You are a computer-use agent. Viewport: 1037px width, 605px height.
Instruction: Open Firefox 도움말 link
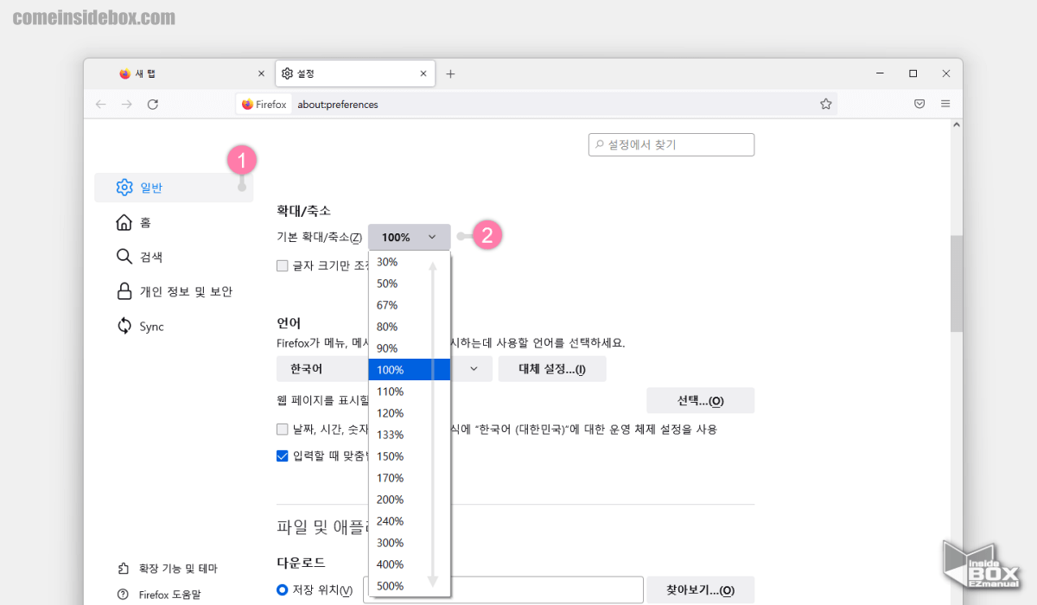pyautogui.click(x=158, y=595)
